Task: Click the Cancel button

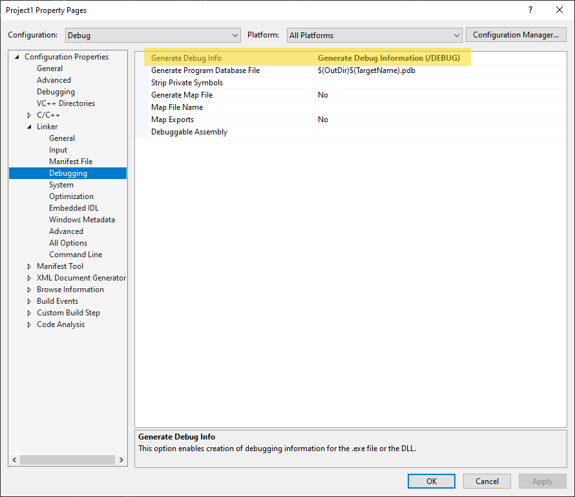Action: coord(487,481)
